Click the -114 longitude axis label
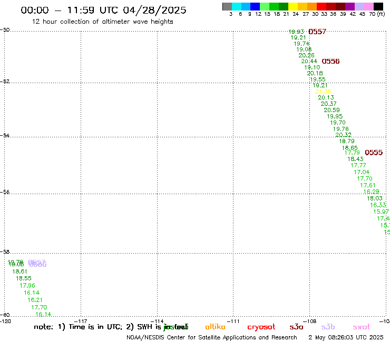 [157, 321]
